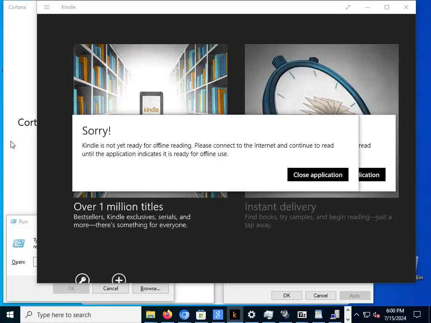Click the Instant delivery heading
The image size is (431, 323).
[280, 207]
